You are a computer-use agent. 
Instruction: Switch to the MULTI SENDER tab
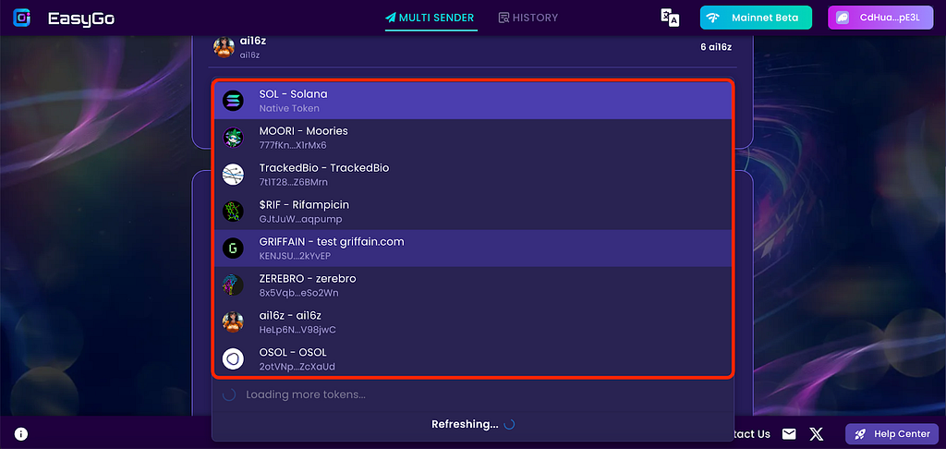click(x=431, y=18)
